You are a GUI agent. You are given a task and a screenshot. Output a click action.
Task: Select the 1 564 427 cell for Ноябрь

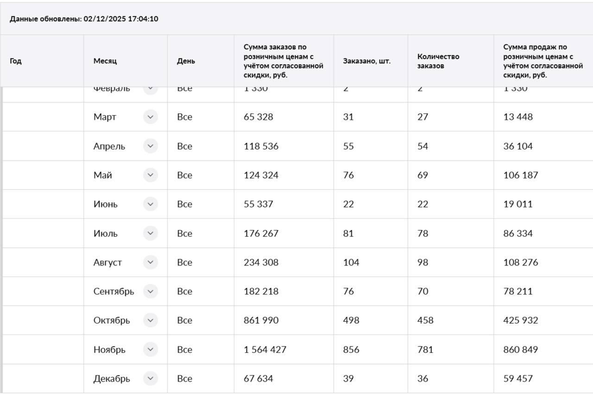click(265, 350)
